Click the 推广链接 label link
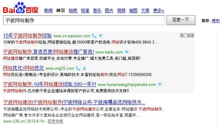This screenshot has height=128, width=220. click(x=187, y=35)
